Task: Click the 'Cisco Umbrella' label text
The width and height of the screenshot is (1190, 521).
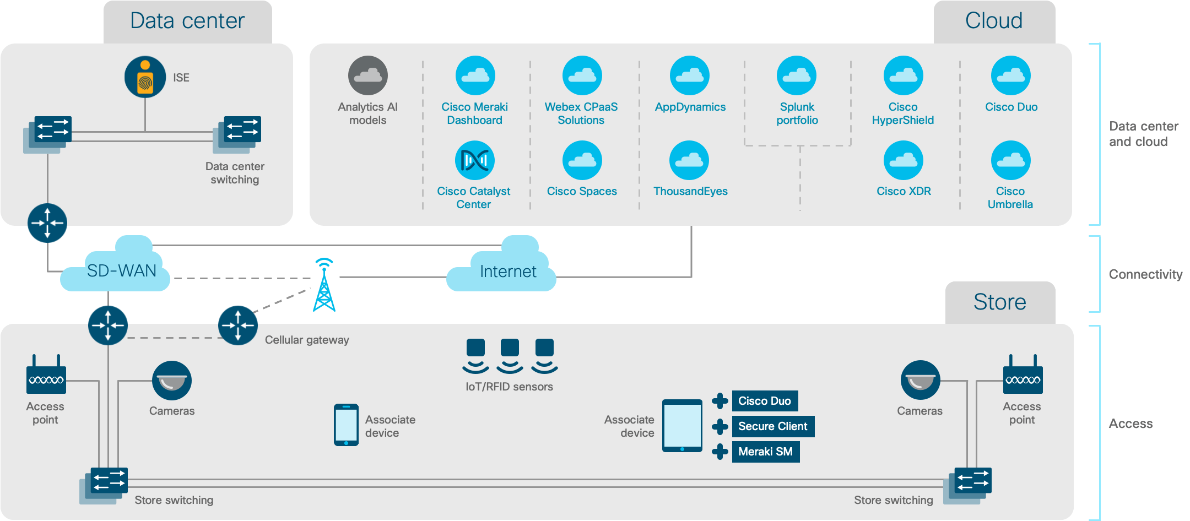Action: point(1010,198)
